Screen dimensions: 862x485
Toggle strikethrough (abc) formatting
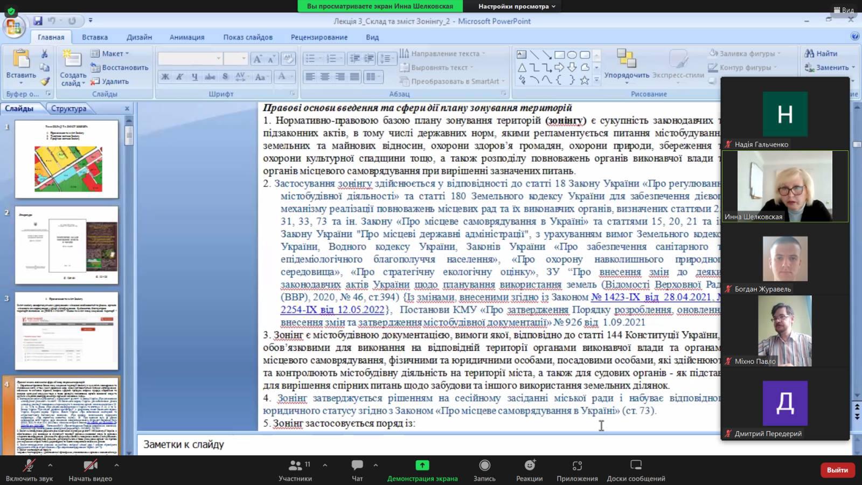210,77
